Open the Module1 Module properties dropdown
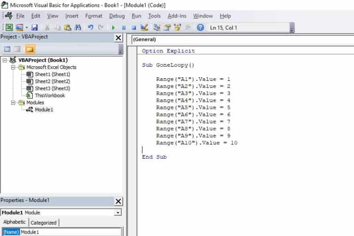Screen dimensions: 354x236 118,213
